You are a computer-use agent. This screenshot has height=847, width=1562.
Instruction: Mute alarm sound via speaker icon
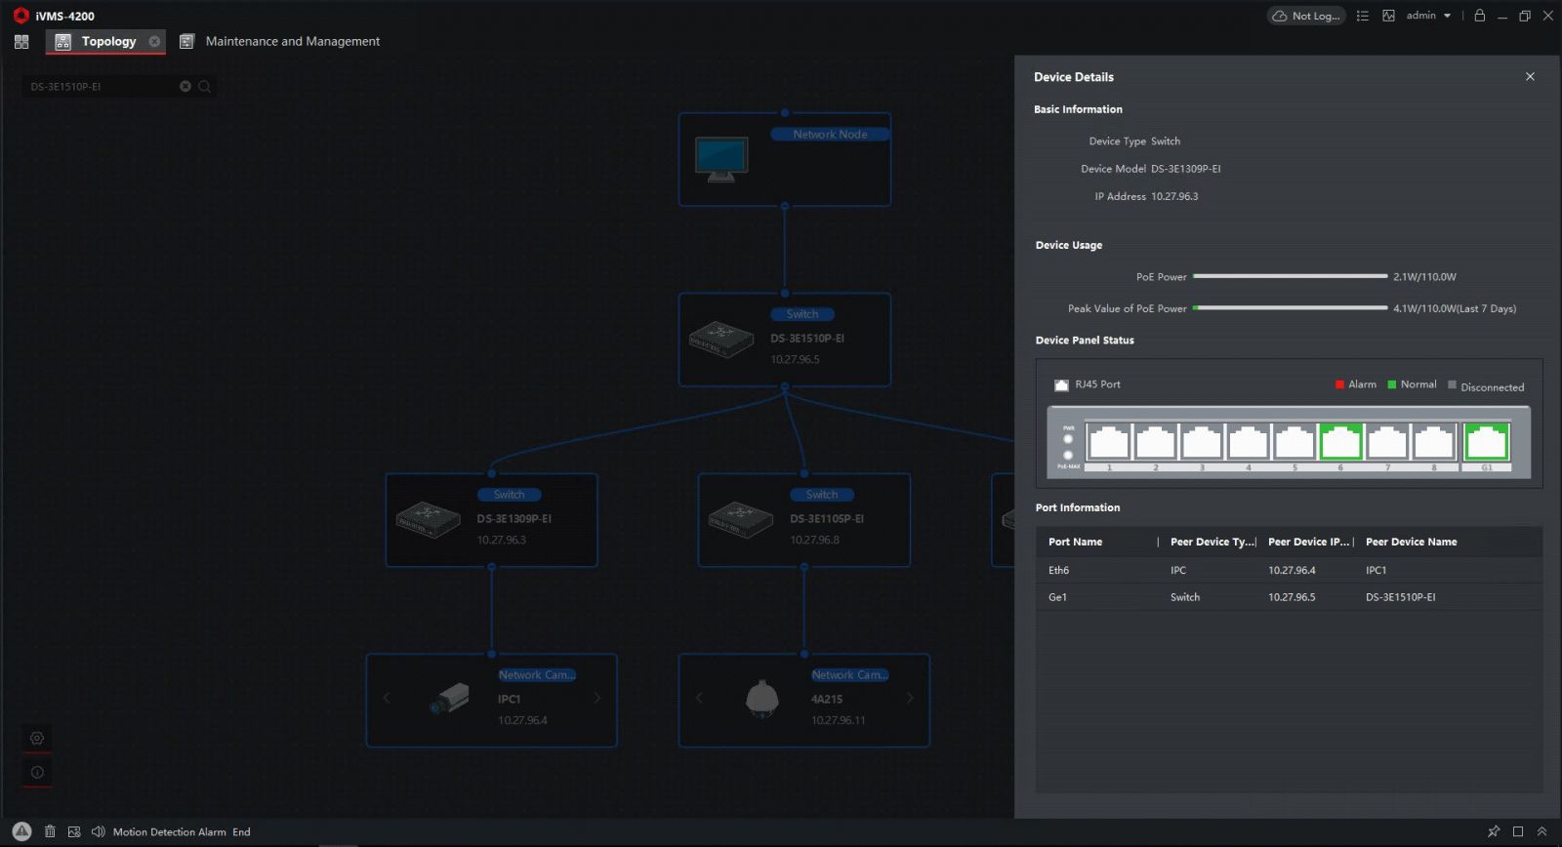[x=98, y=831]
